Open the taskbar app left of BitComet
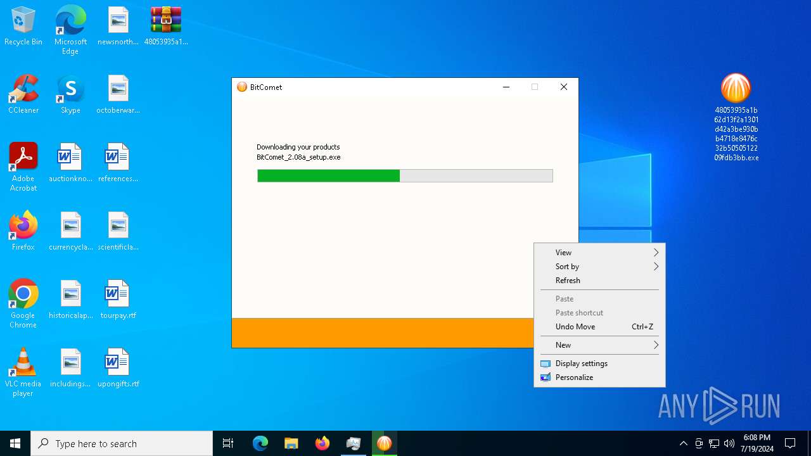 (x=354, y=443)
